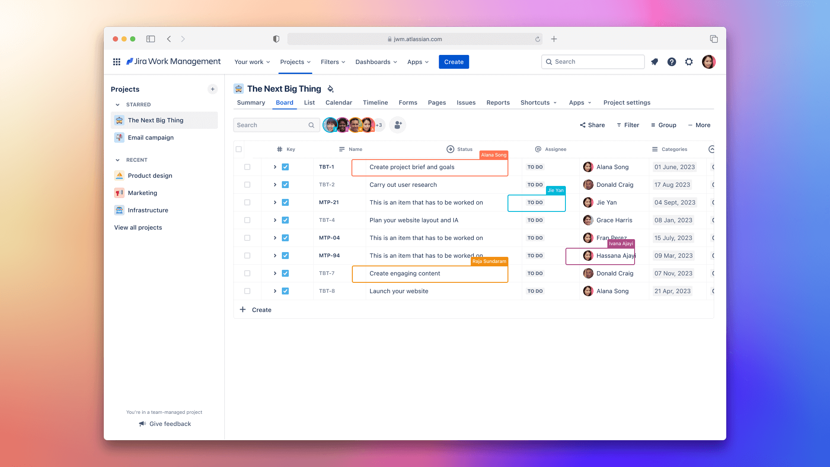Click the Group icon
830x467 pixels.
coord(653,125)
